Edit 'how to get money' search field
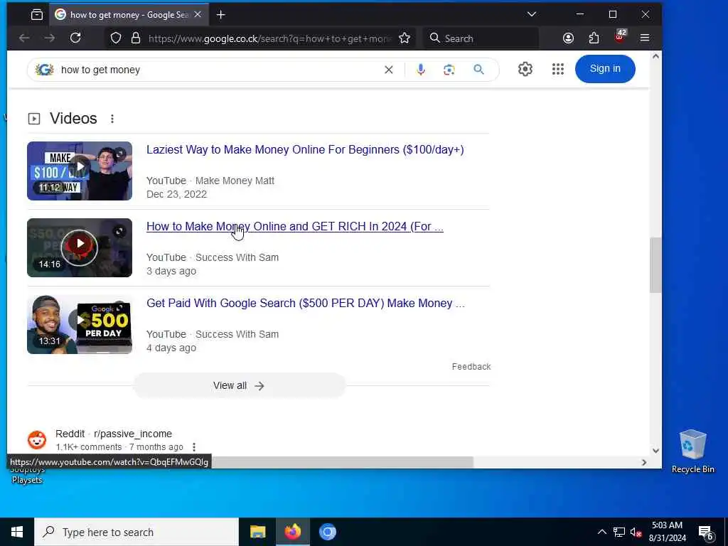Viewport: 728px width, 546px height. 218,70
